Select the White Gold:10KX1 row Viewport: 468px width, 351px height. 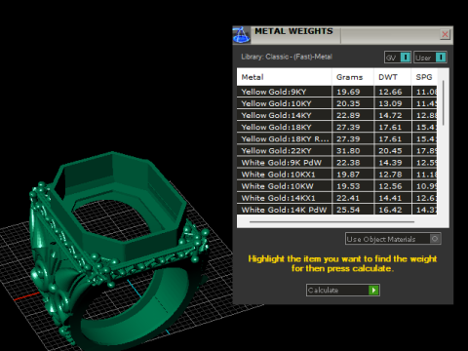[x=336, y=175]
